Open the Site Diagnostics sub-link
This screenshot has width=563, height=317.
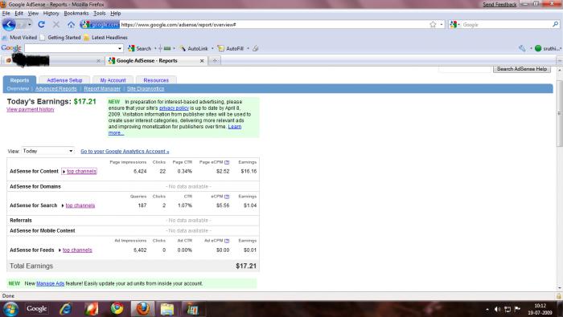[146, 89]
